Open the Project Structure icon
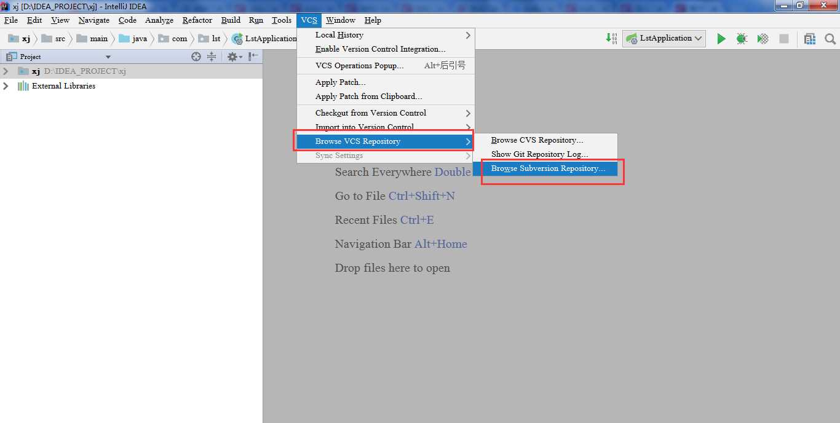 pyautogui.click(x=809, y=39)
